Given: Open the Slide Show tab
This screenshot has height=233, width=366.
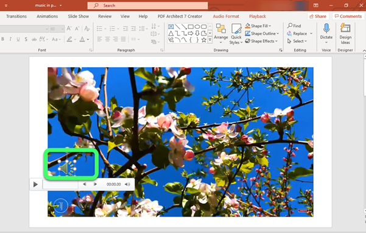Looking at the screenshot, I should (x=78, y=16).
